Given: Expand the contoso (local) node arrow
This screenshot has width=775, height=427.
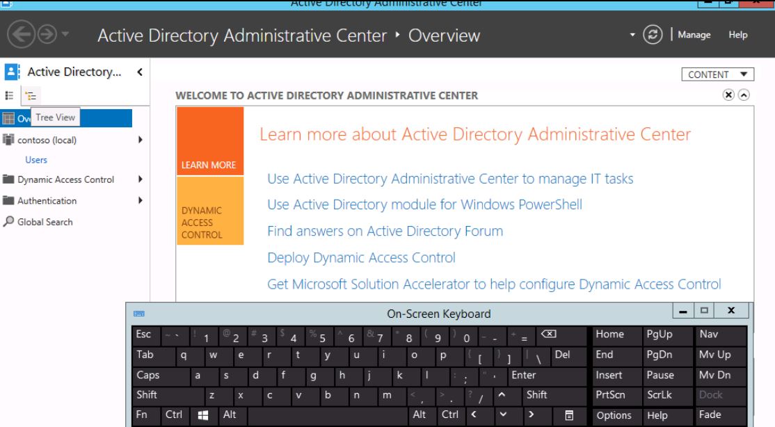Looking at the screenshot, I should coord(141,140).
